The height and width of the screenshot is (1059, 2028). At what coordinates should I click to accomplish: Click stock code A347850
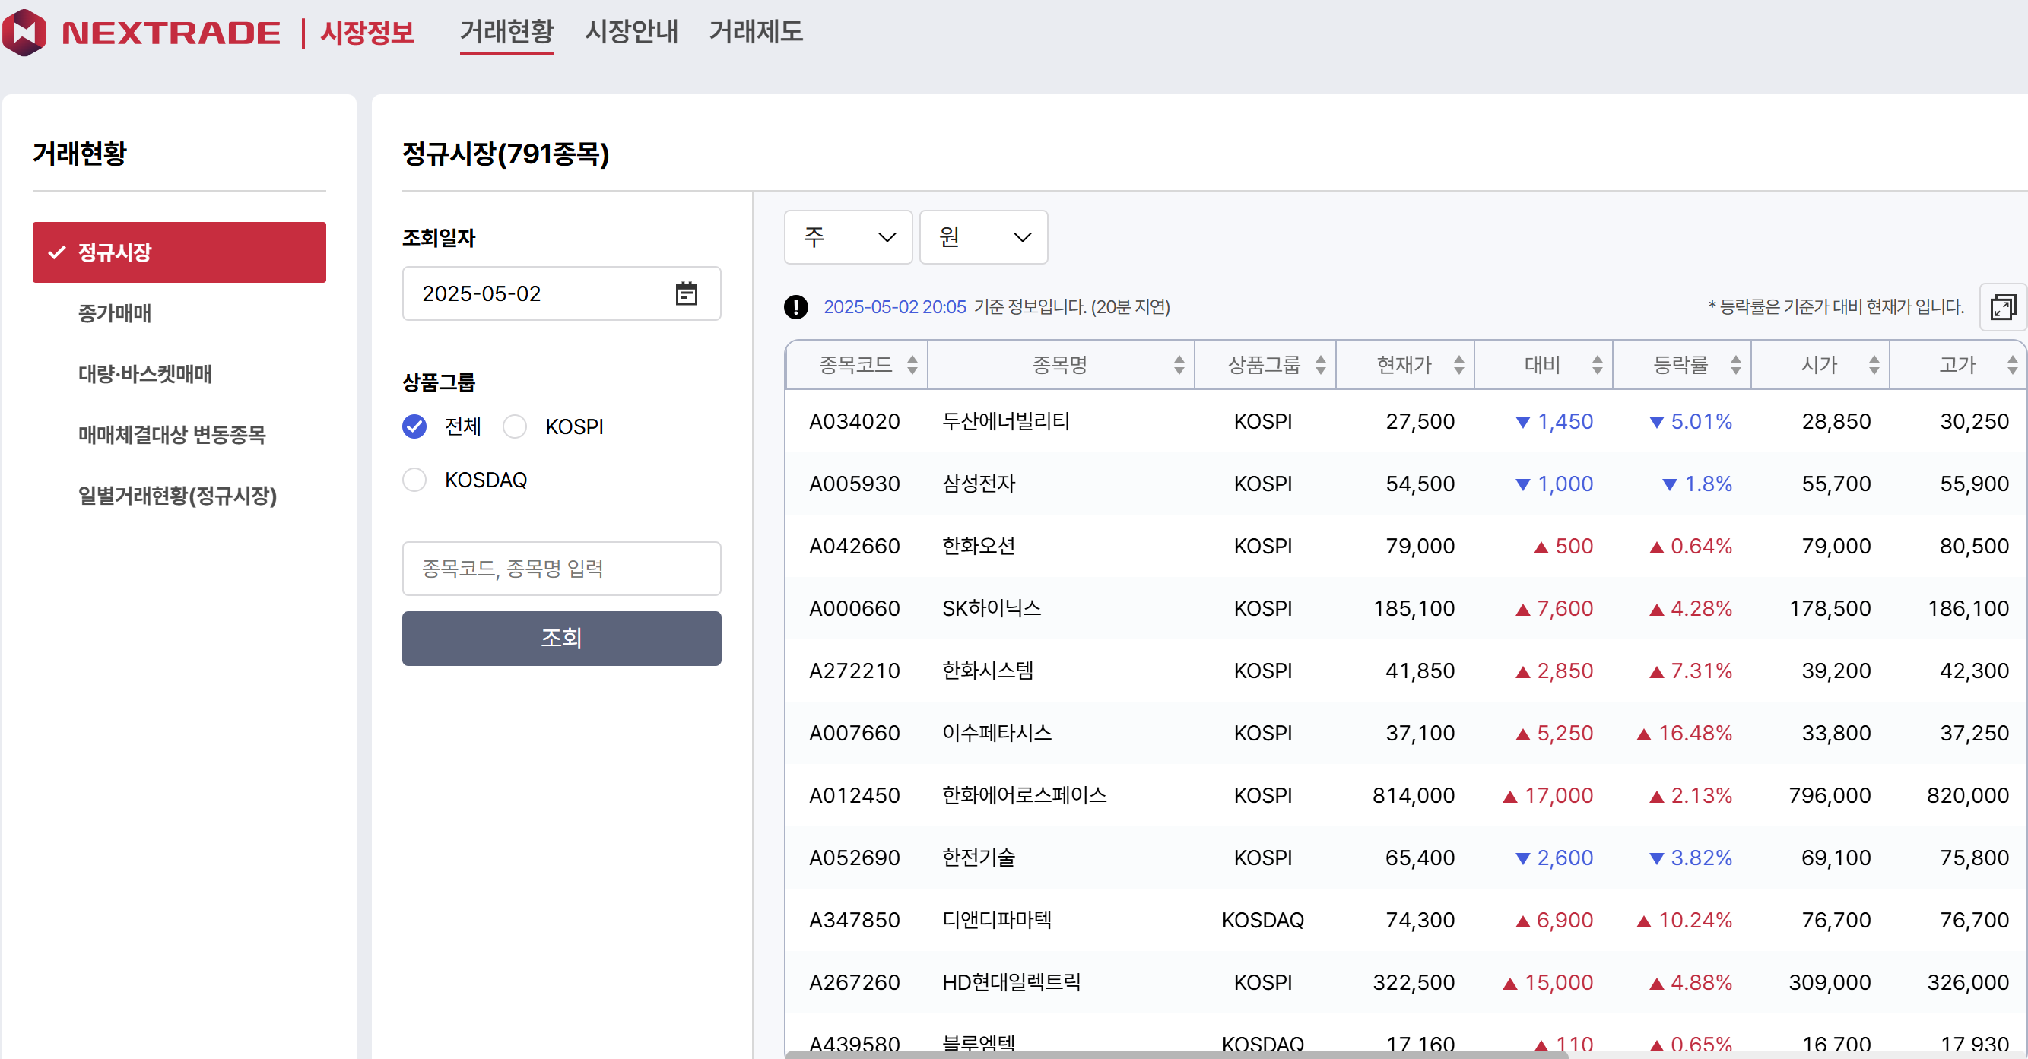[854, 920]
